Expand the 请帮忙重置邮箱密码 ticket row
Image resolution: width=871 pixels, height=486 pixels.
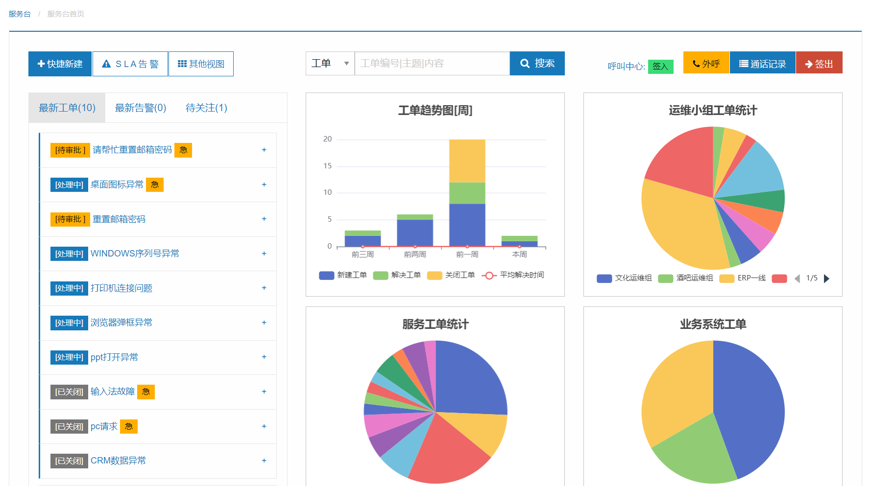264,150
